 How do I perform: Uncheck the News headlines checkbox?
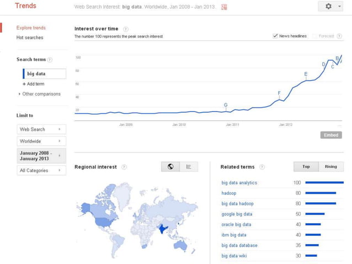tap(275, 36)
